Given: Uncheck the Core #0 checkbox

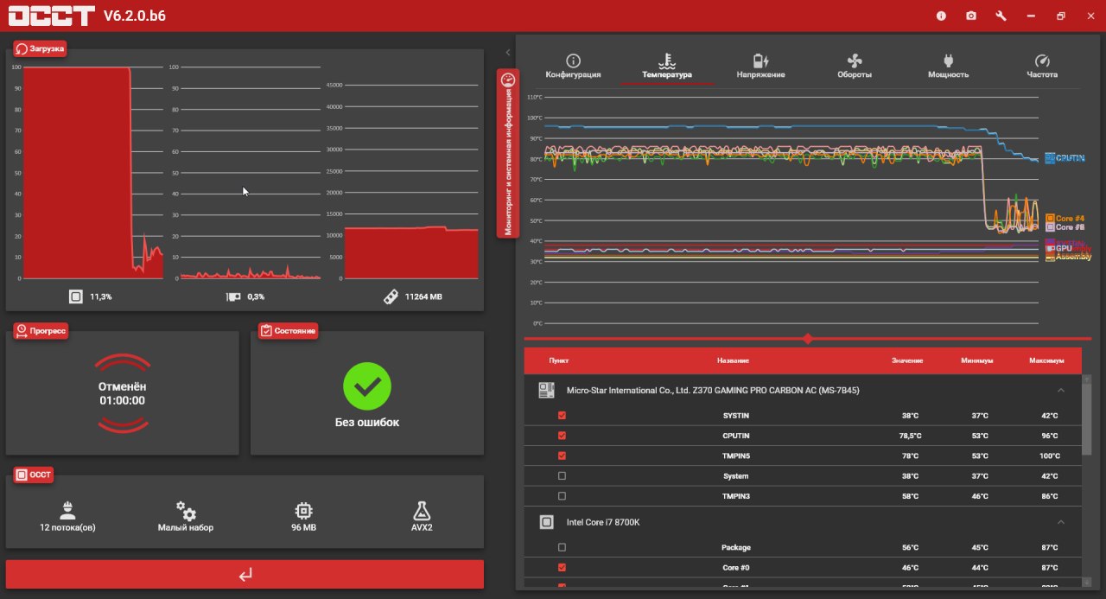Looking at the screenshot, I should [563, 568].
